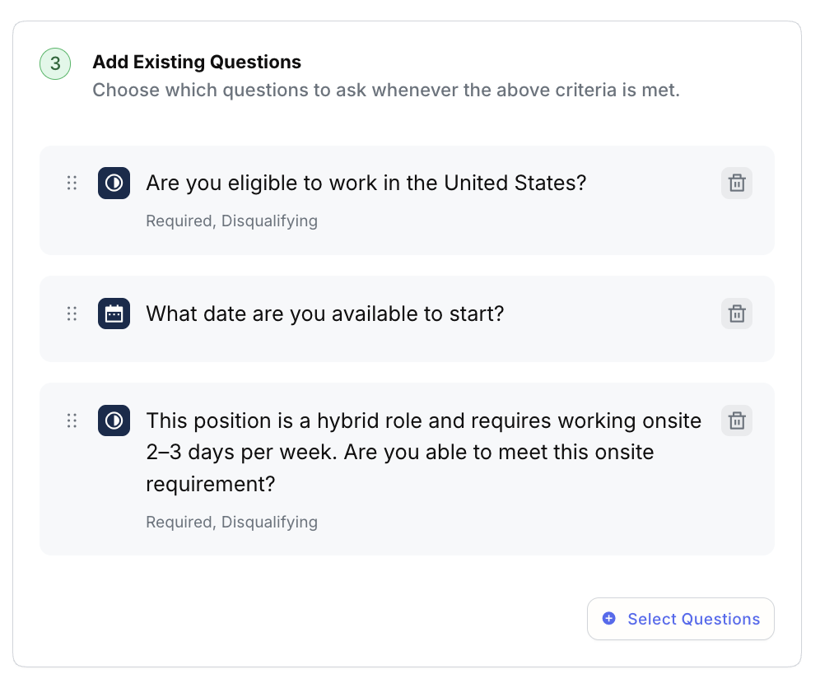The height and width of the screenshot is (683, 820).
Task: Click yes/no type icon for eligibility question
Action: pos(114,183)
